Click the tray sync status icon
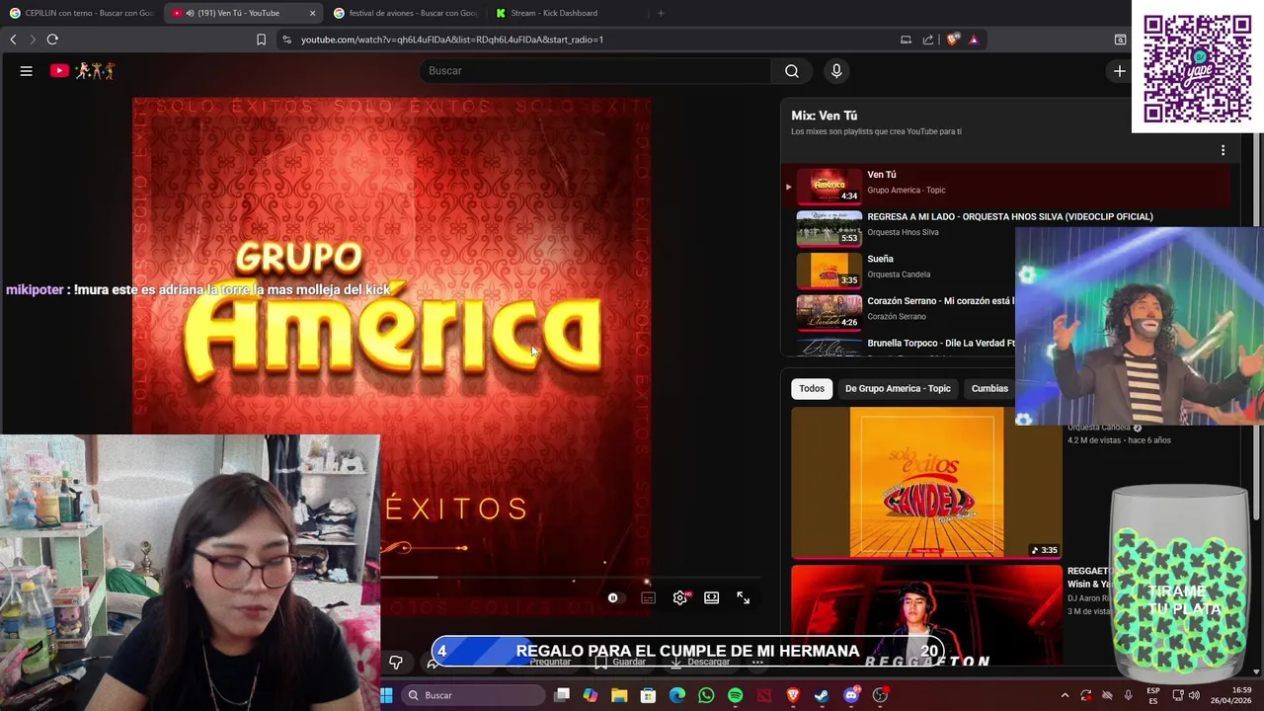Viewport: 1264px width, 711px height. point(1086,695)
